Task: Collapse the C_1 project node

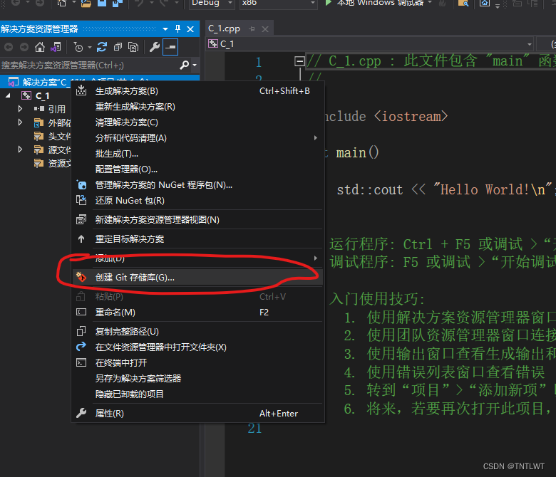Action: tap(8, 95)
